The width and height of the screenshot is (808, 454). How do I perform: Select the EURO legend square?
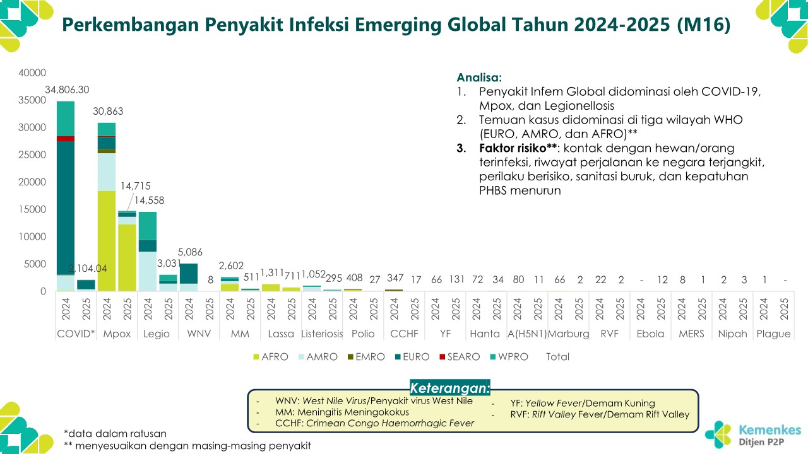pyautogui.click(x=398, y=357)
